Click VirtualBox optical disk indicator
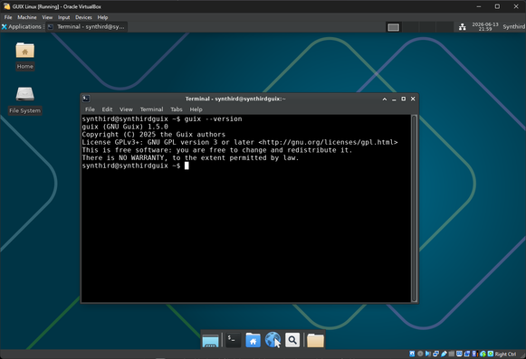Viewport: 526px width, 359px height. point(420,354)
